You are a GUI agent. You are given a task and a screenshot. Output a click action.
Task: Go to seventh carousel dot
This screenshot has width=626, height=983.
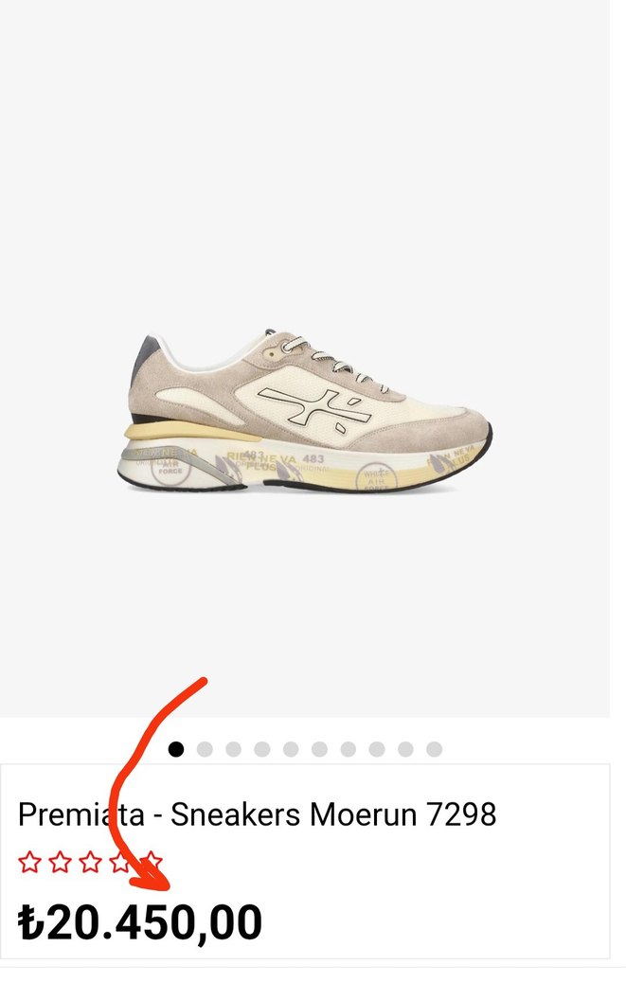click(x=349, y=748)
